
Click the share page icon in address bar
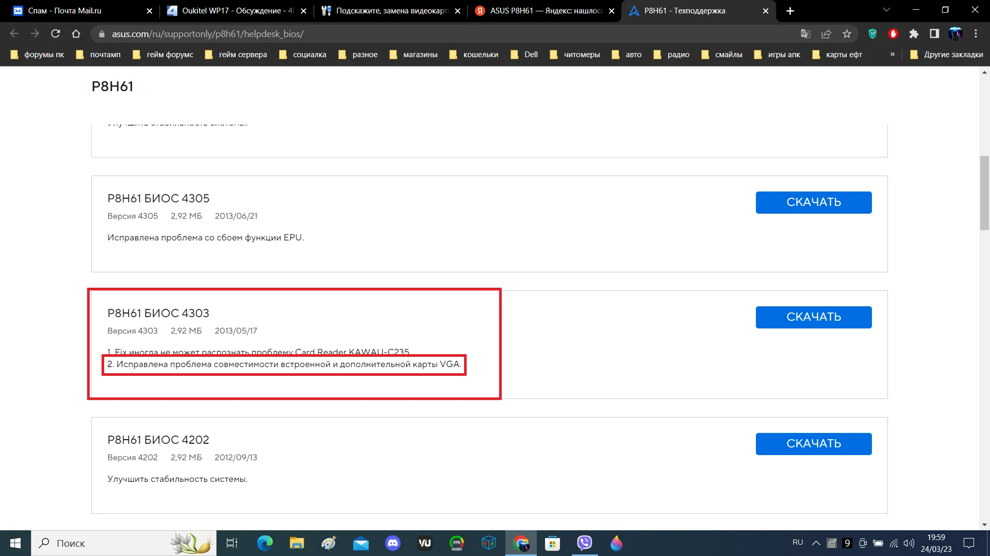826,34
